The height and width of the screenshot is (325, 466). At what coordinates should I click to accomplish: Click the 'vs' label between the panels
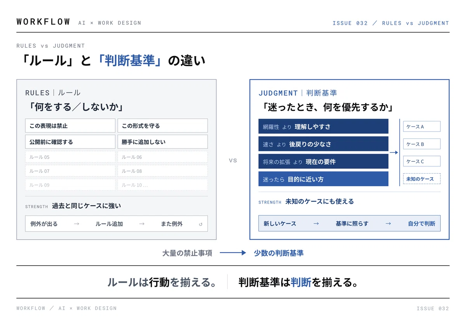tap(233, 160)
